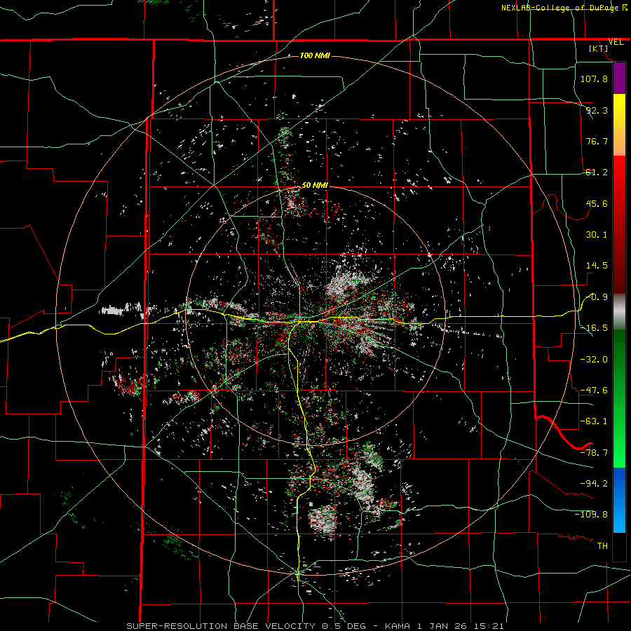Click the 100 NMI range ring label
Image resolution: width=631 pixels, height=631 pixels.
pyautogui.click(x=315, y=55)
